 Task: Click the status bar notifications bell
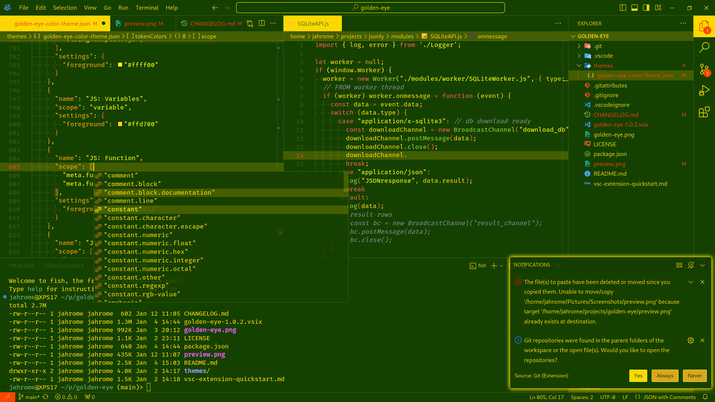click(705, 397)
